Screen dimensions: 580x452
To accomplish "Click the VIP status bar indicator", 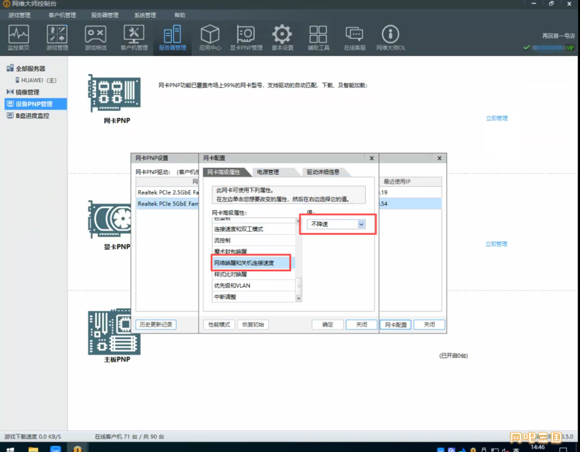I will click(x=570, y=48).
